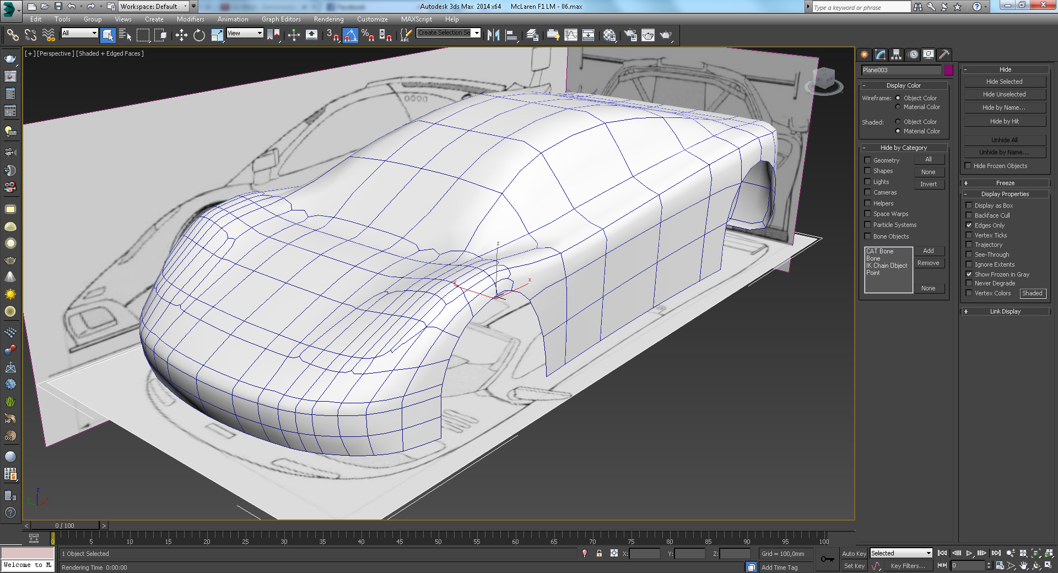Enable the Backface Cull checkbox
This screenshot has height=573, width=1058.
tap(969, 215)
